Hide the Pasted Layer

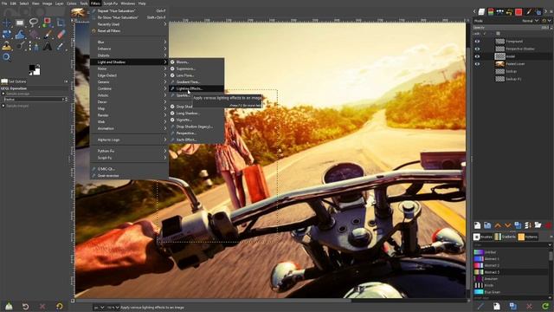(x=477, y=64)
